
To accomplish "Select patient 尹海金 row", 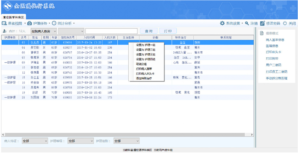I will point(127,62).
